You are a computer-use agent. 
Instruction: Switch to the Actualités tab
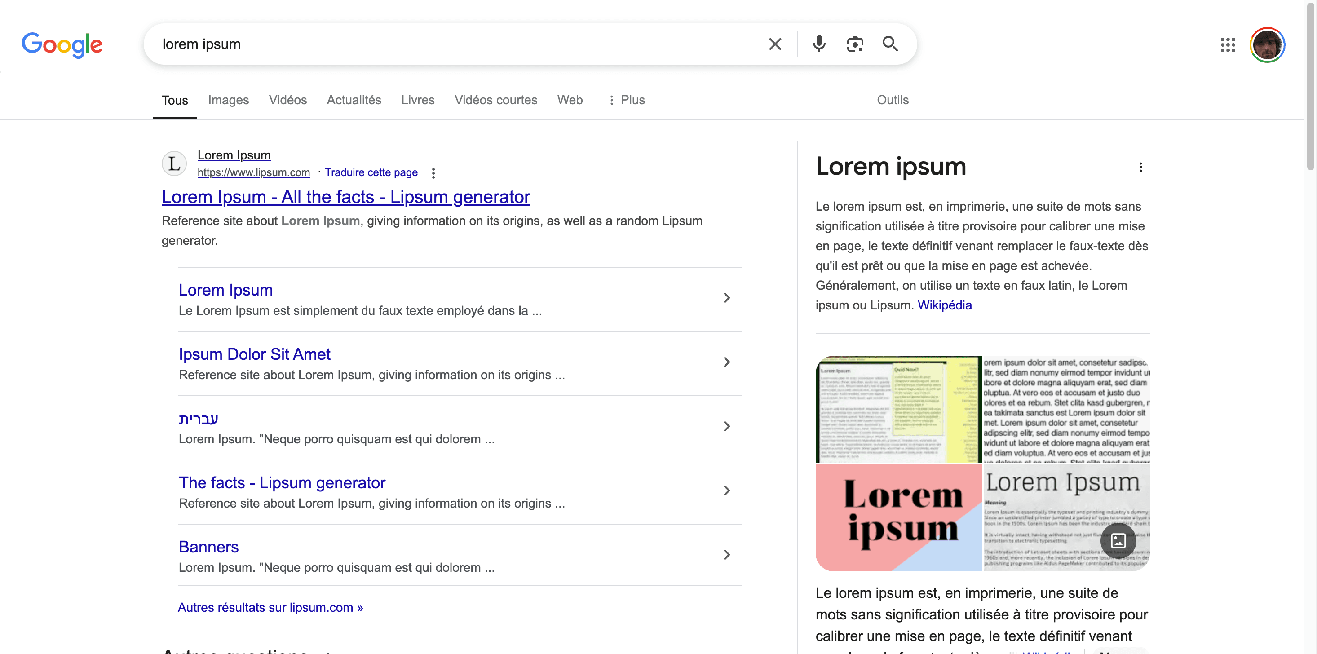coord(354,100)
